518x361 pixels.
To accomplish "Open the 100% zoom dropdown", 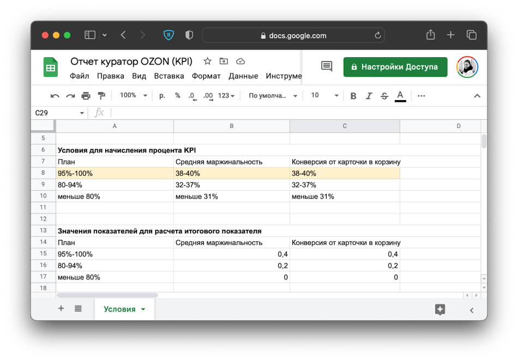I will (x=134, y=95).
